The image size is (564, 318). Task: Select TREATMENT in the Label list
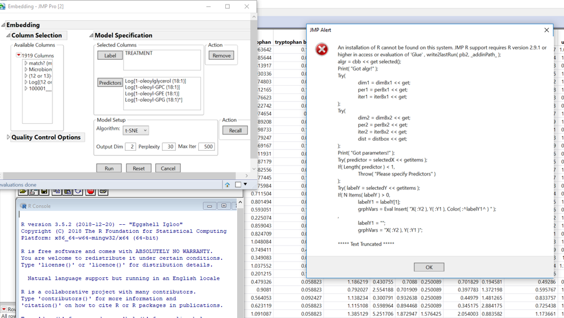pyautogui.click(x=139, y=54)
